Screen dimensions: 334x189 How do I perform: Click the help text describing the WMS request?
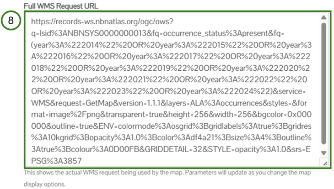167,178
